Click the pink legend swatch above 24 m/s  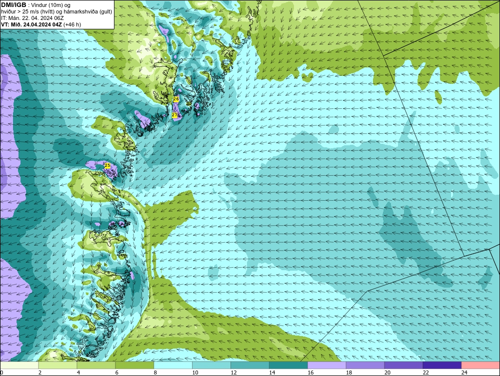point(480,365)
